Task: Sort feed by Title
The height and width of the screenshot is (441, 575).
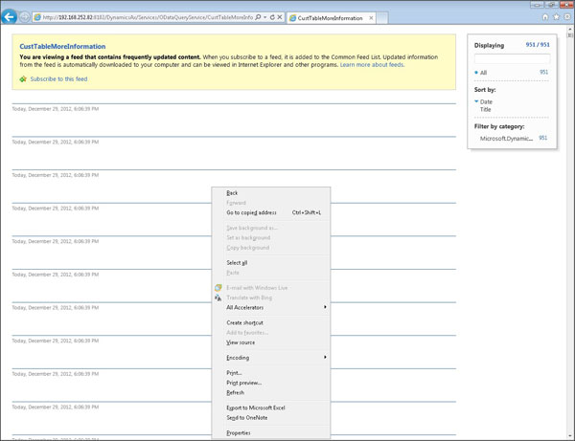Action: pyautogui.click(x=485, y=109)
